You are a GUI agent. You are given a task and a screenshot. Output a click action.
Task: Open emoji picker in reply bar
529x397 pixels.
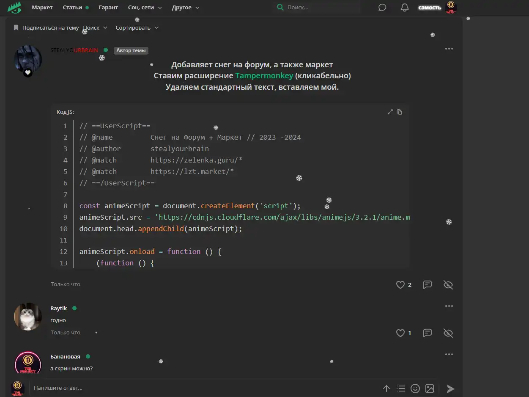click(x=415, y=388)
